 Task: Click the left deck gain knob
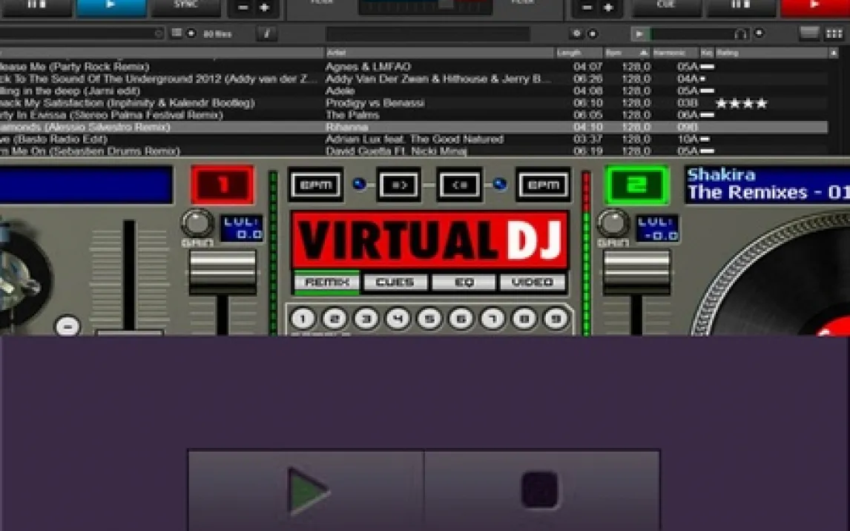pos(197,222)
